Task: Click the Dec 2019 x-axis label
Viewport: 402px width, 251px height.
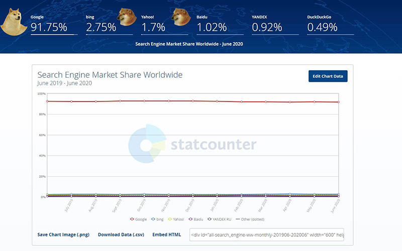Action: pyautogui.click(x=190, y=206)
